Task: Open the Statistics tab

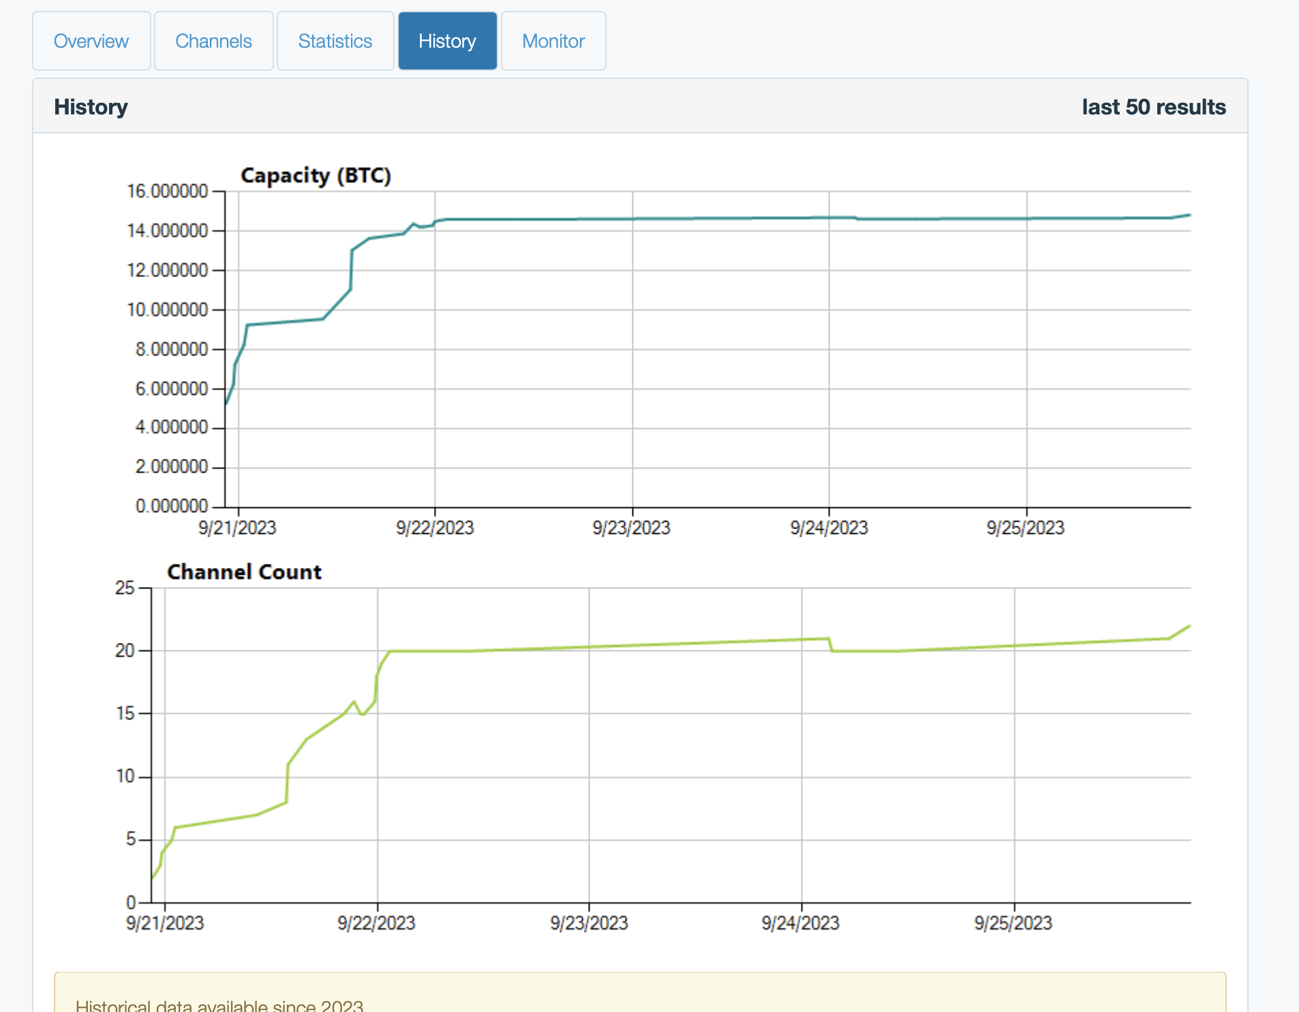Action: [335, 41]
